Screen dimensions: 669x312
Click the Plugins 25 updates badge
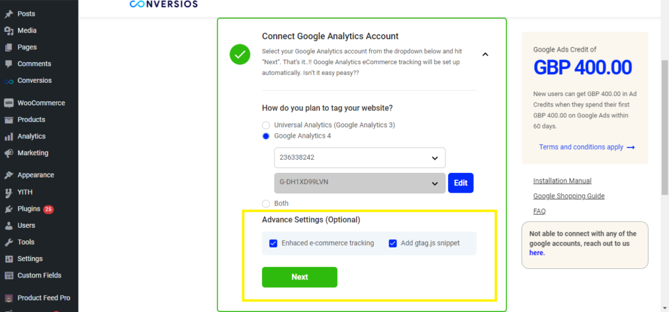[x=48, y=210]
